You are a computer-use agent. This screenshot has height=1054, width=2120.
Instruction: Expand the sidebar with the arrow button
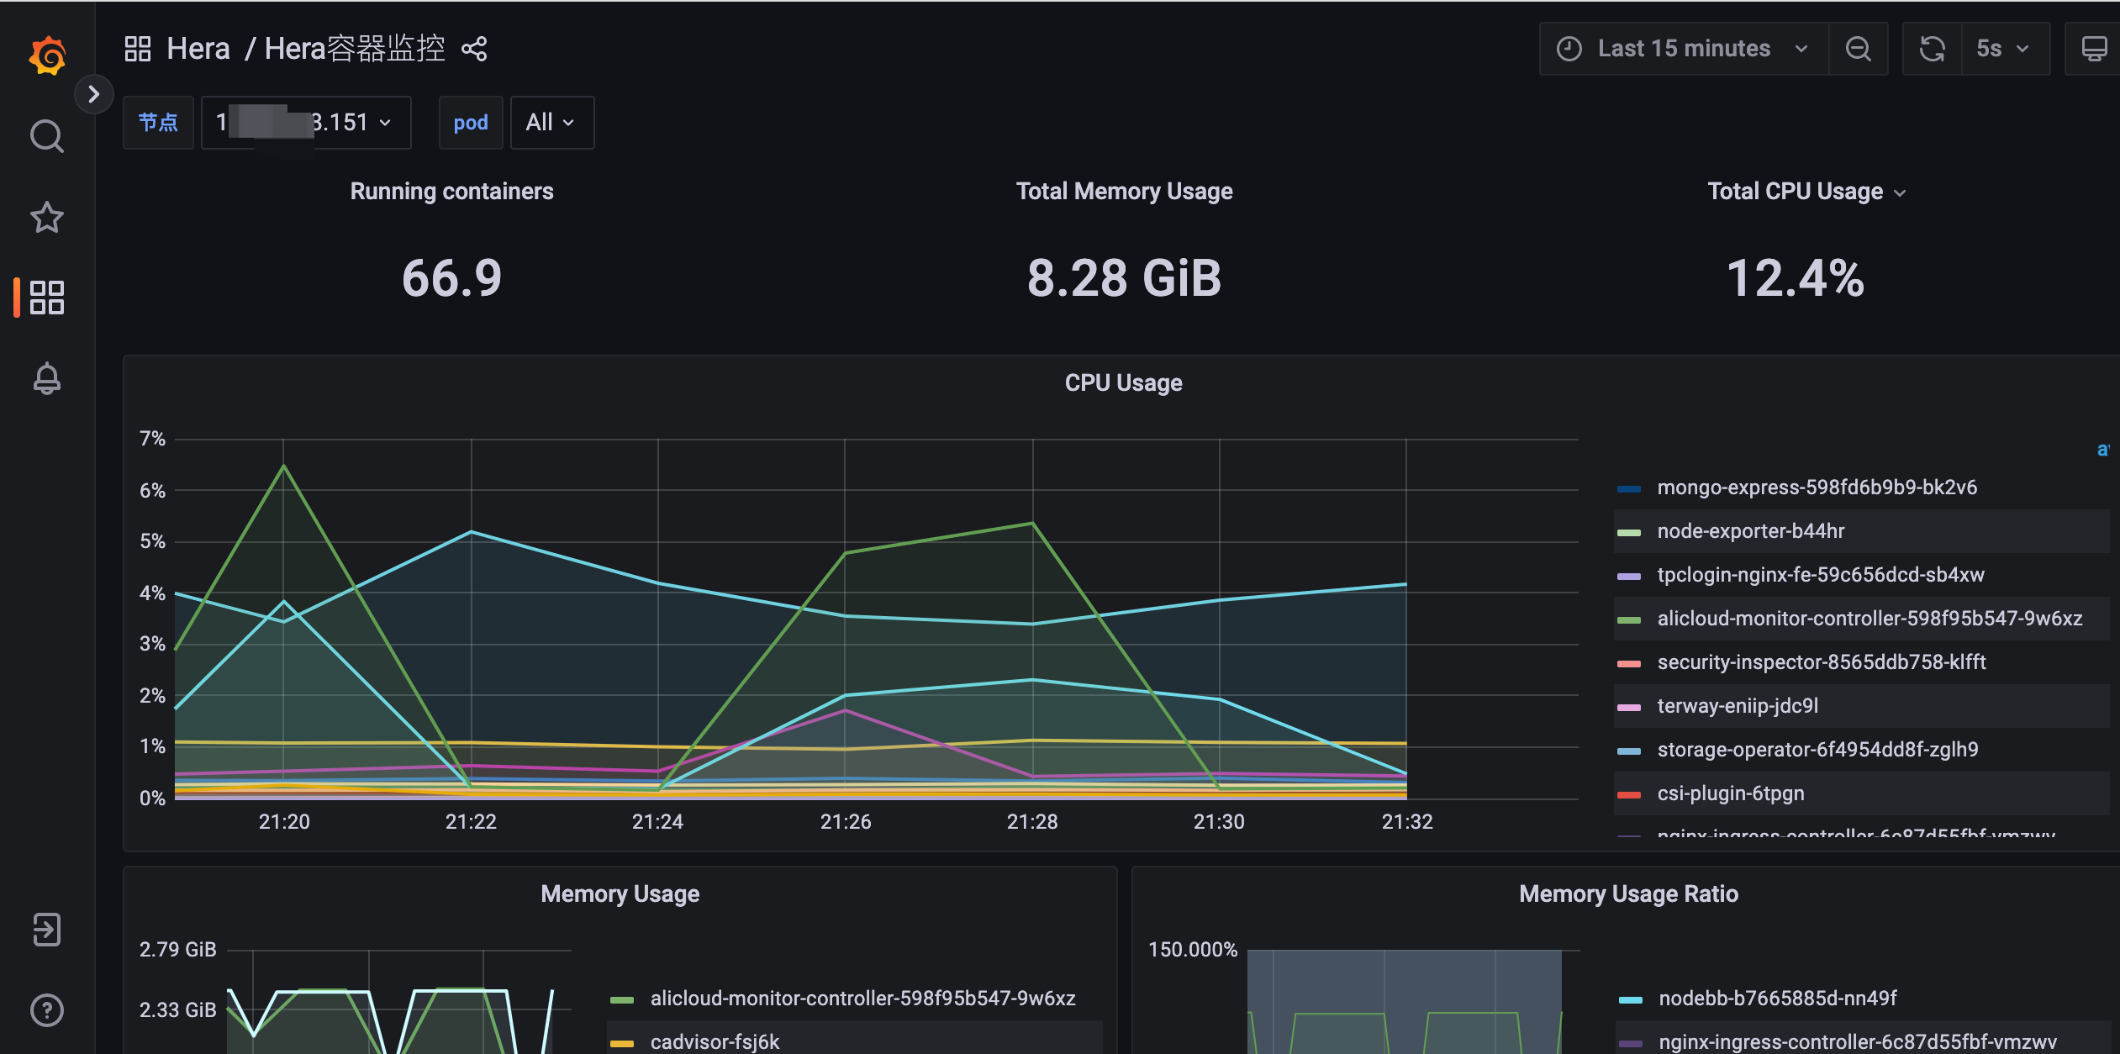click(x=94, y=94)
